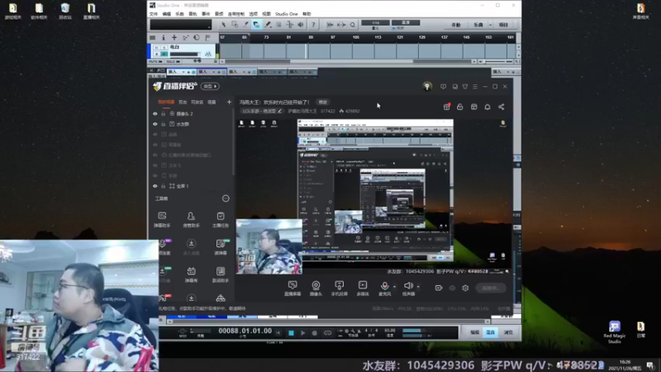Expand microphone options arrow
The width and height of the screenshot is (661, 372).
coord(395,287)
